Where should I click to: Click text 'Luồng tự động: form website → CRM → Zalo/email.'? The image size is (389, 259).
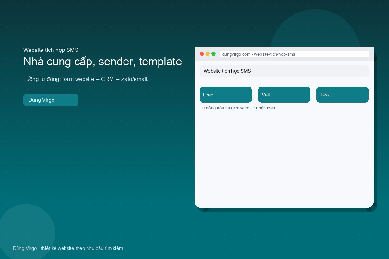pyautogui.click(x=86, y=79)
